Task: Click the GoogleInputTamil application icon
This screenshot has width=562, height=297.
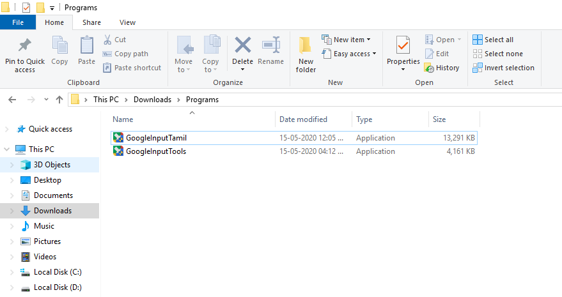Action: [118, 137]
